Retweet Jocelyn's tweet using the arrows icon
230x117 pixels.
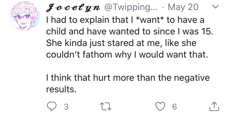(105, 106)
